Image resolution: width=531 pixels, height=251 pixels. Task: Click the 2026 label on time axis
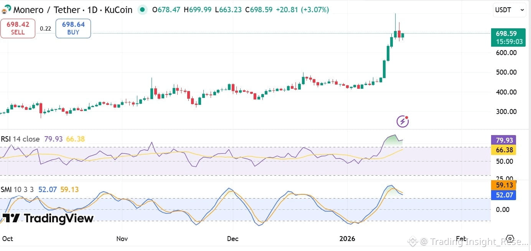[x=347, y=239]
